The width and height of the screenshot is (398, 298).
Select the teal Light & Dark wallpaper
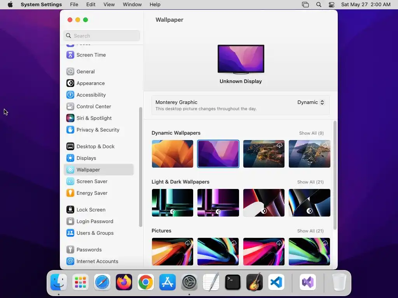click(x=172, y=203)
